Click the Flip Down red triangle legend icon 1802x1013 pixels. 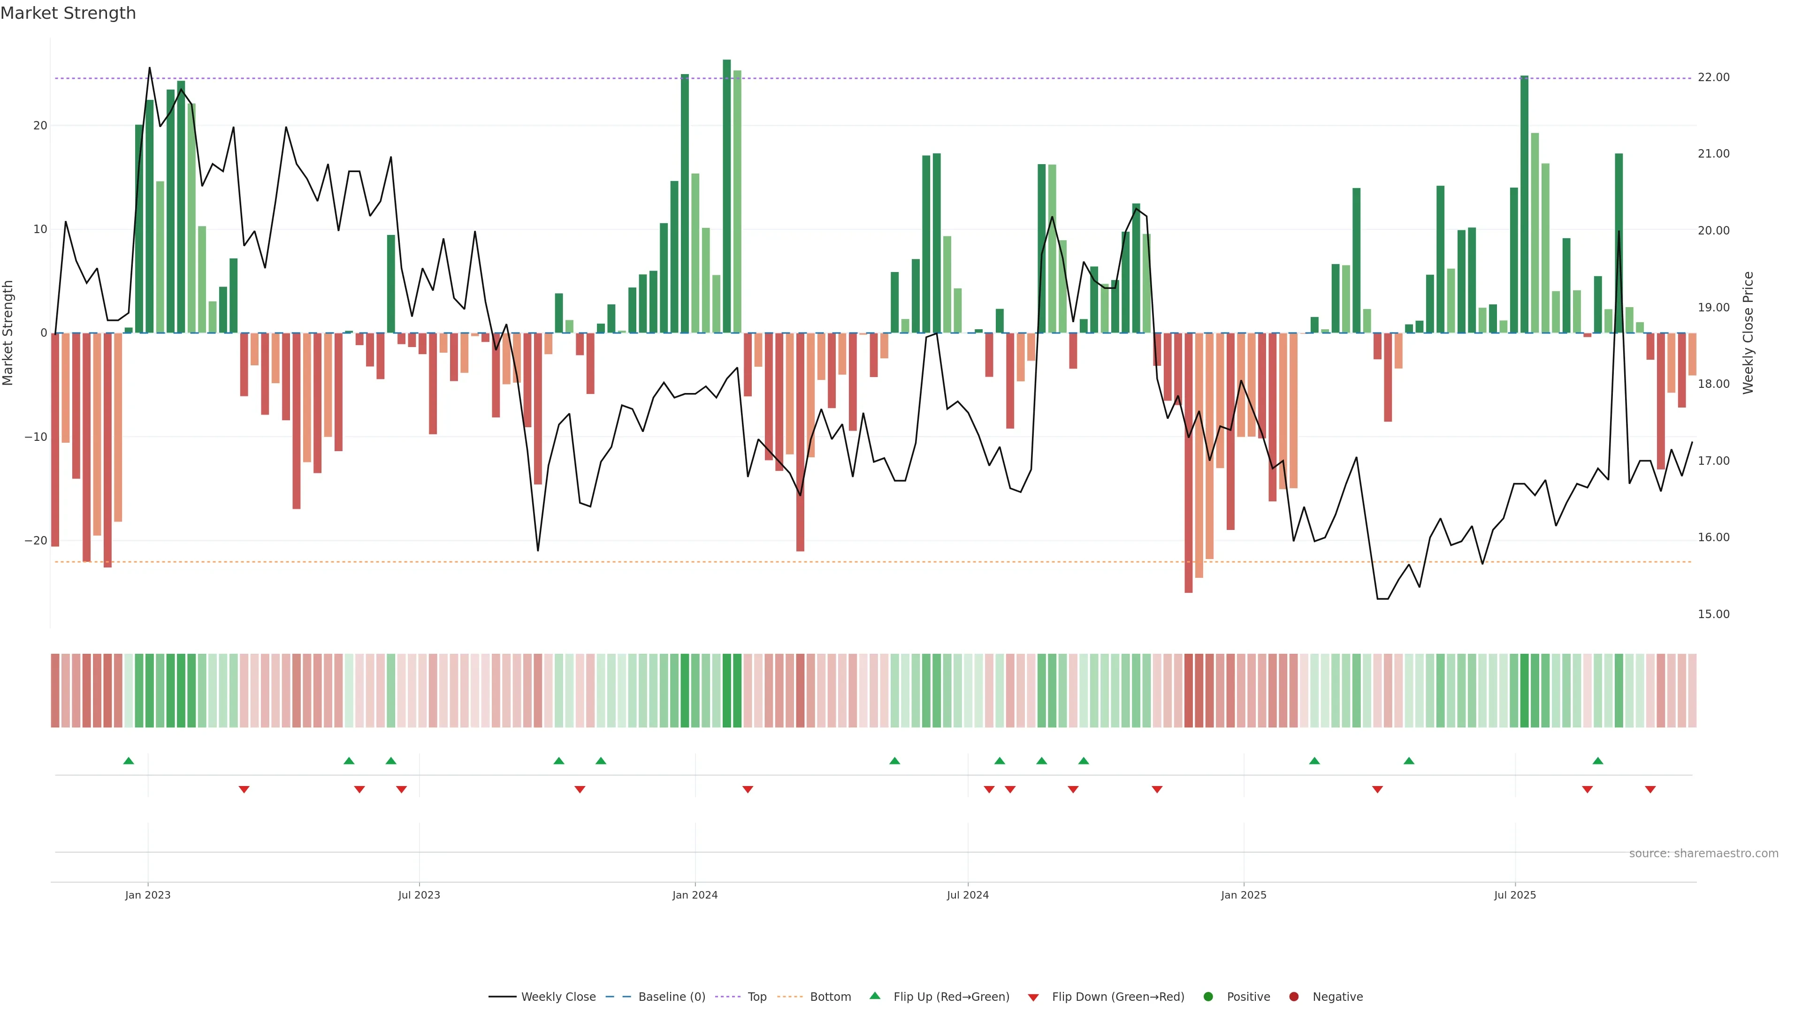coord(1033,998)
